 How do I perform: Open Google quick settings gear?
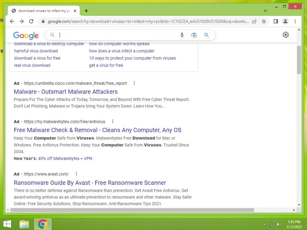(285, 35)
